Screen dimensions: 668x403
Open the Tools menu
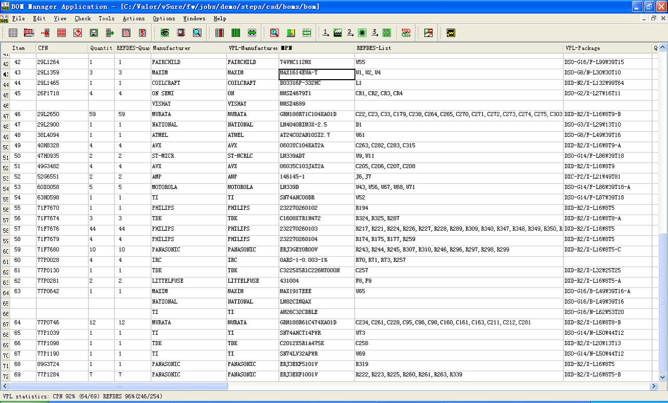[107, 18]
